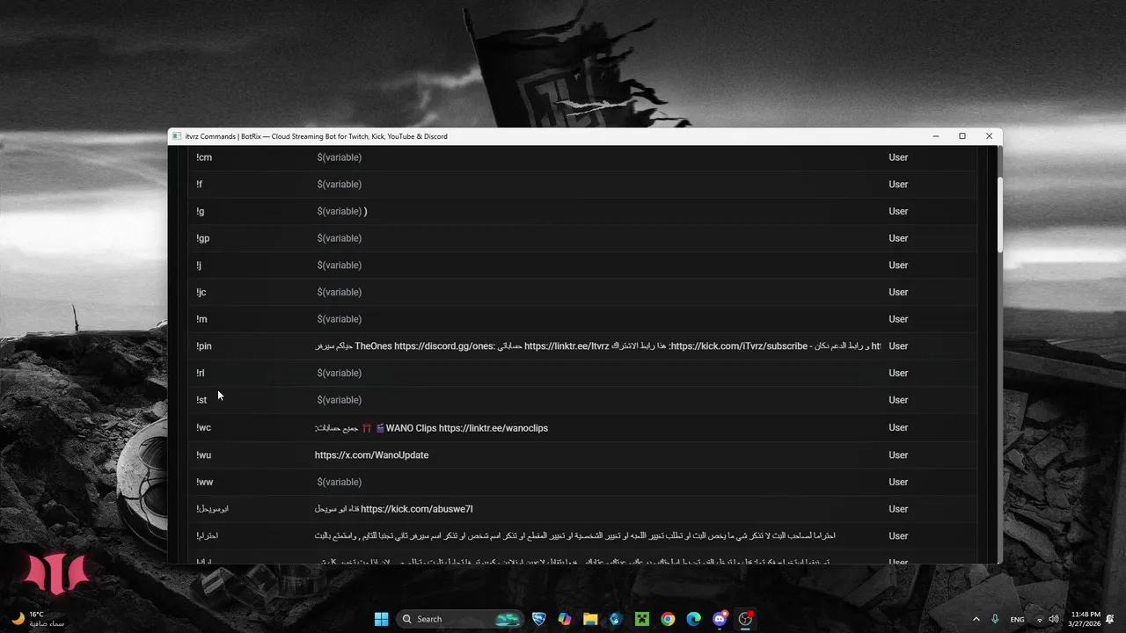This screenshot has width=1126, height=633.
Task: Click the kick.com/iTvrz/subscribe link text
Action: coord(739,346)
